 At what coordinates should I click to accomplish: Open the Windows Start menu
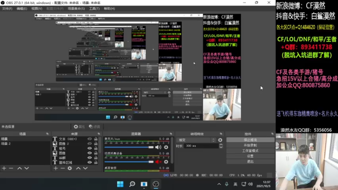(x=120, y=184)
